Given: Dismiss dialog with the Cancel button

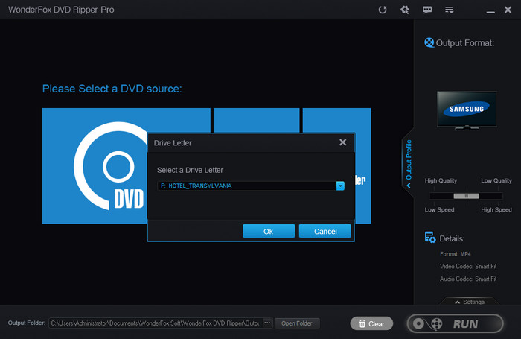Looking at the screenshot, I should coord(325,231).
